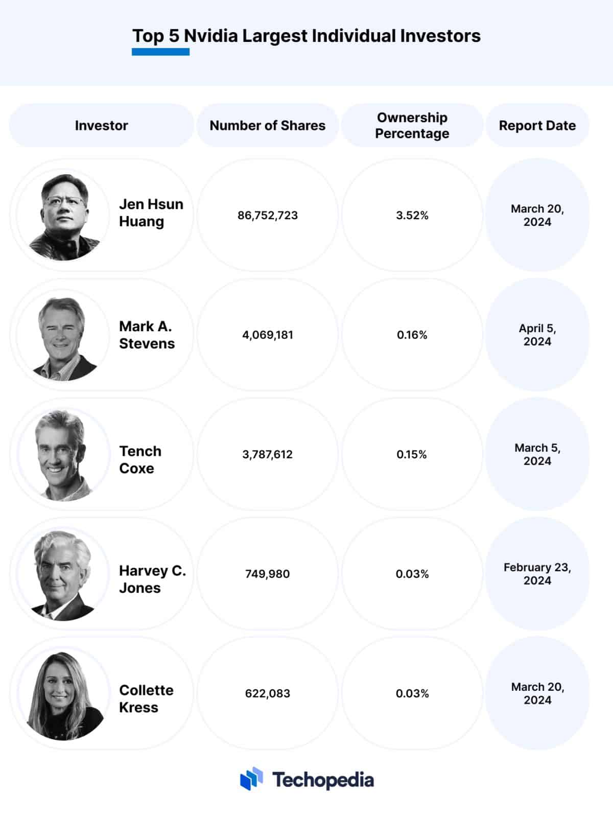Select the 3.52% ownership cell
The image size is (613, 816).
click(x=412, y=215)
